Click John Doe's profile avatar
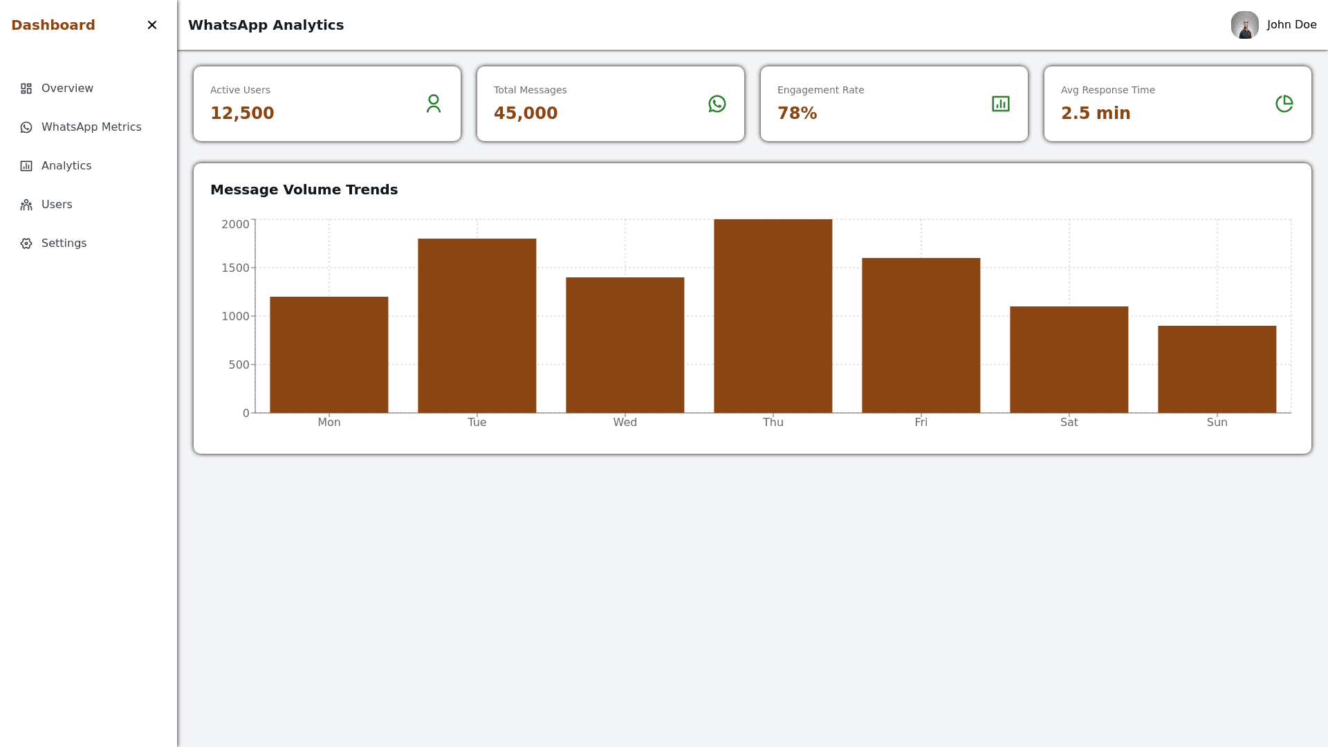Image resolution: width=1328 pixels, height=747 pixels. [1244, 25]
